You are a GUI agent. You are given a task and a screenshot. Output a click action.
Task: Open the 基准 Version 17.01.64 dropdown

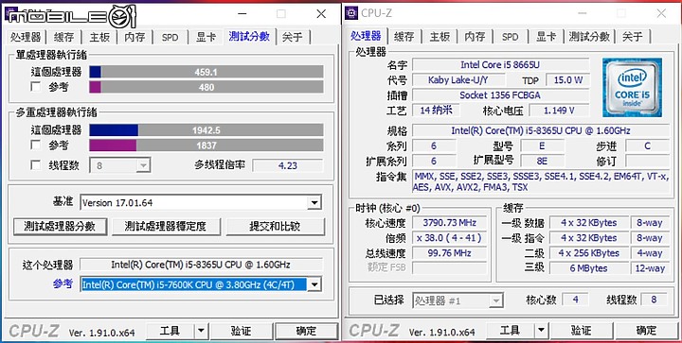click(x=201, y=202)
